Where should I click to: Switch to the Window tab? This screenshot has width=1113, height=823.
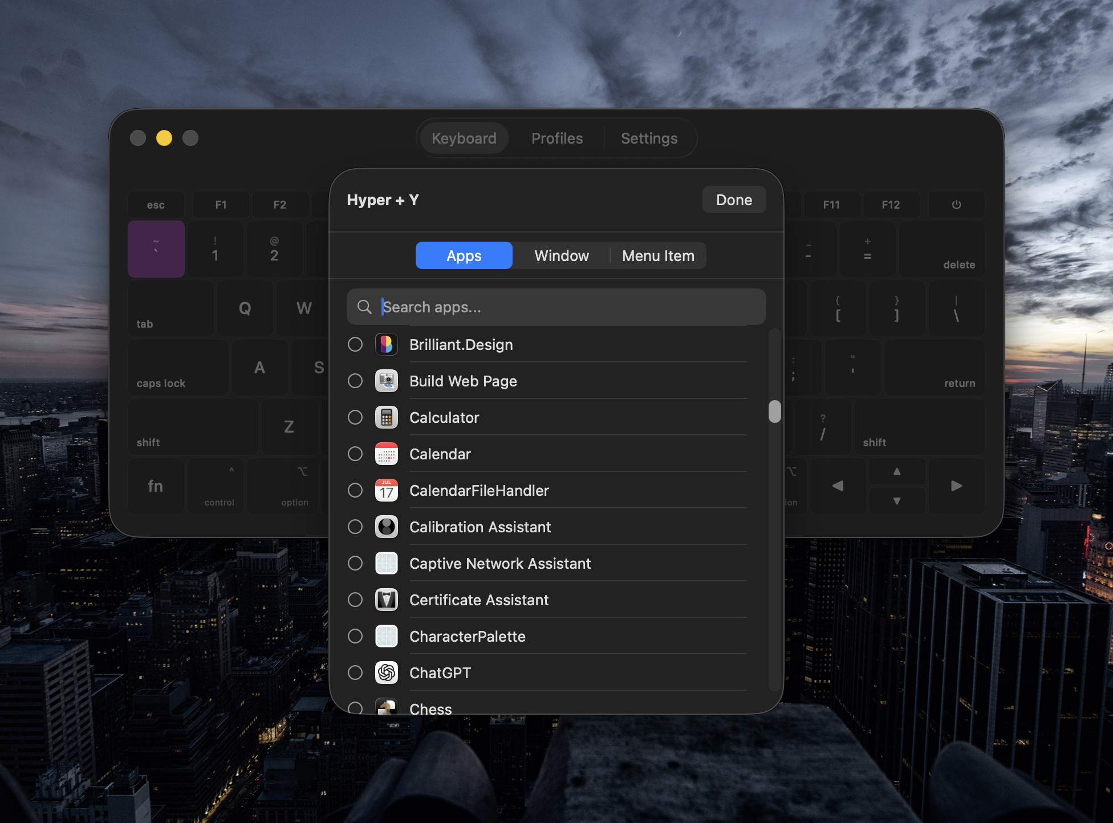(562, 256)
